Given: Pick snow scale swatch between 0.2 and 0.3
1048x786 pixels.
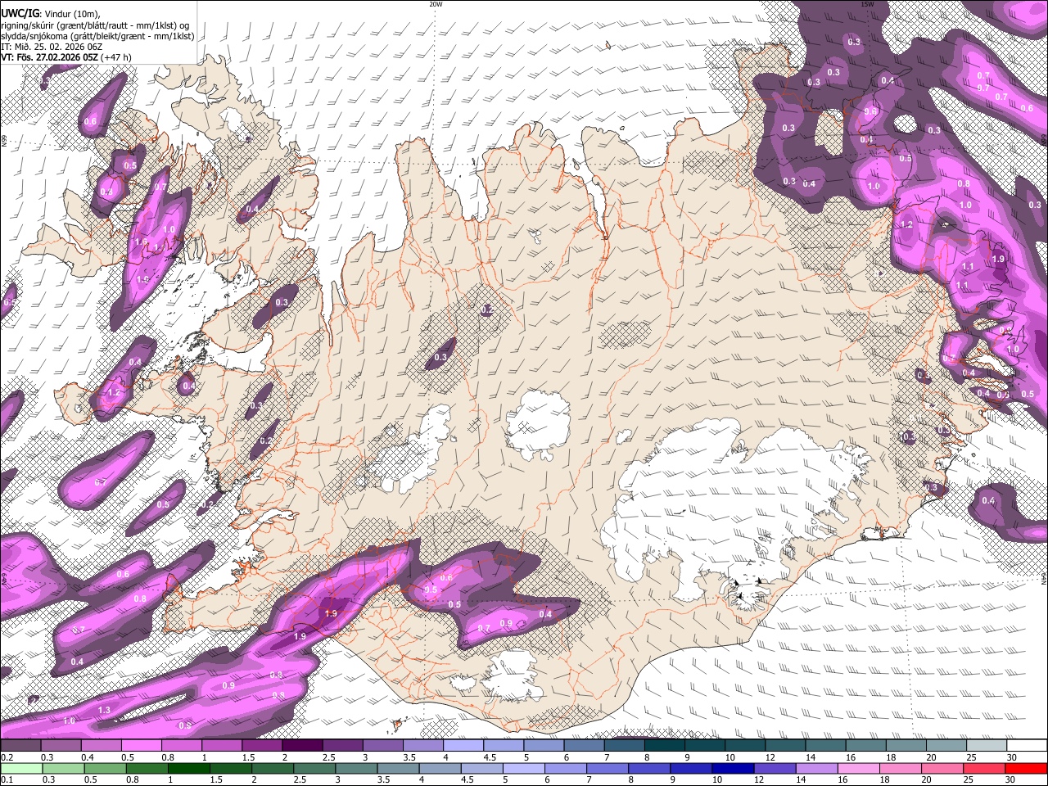Looking at the screenshot, I should pos(20,746).
